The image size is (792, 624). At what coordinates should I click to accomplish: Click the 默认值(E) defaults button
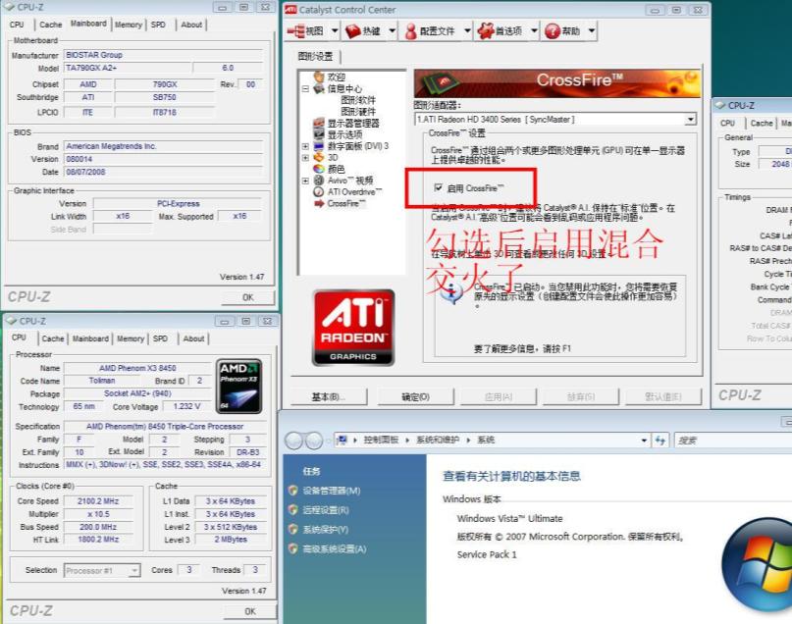pos(663,396)
